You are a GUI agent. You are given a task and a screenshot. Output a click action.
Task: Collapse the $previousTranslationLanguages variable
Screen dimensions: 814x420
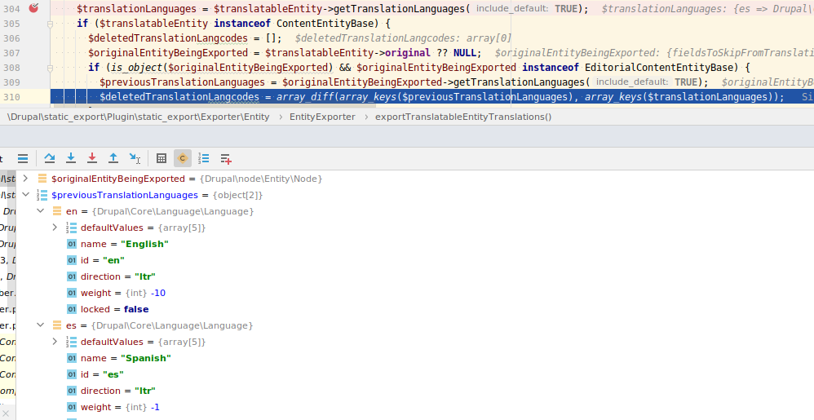(x=26, y=195)
